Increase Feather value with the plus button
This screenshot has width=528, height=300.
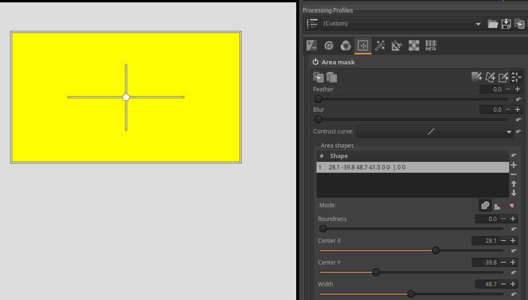pos(518,89)
